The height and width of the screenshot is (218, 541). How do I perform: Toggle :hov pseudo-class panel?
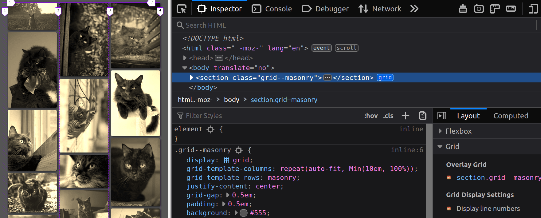[x=371, y=116]
